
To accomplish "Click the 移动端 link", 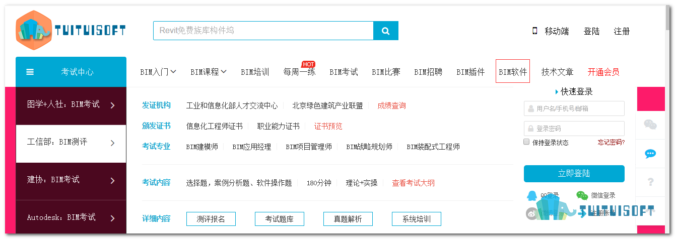I will pos(557,31).
